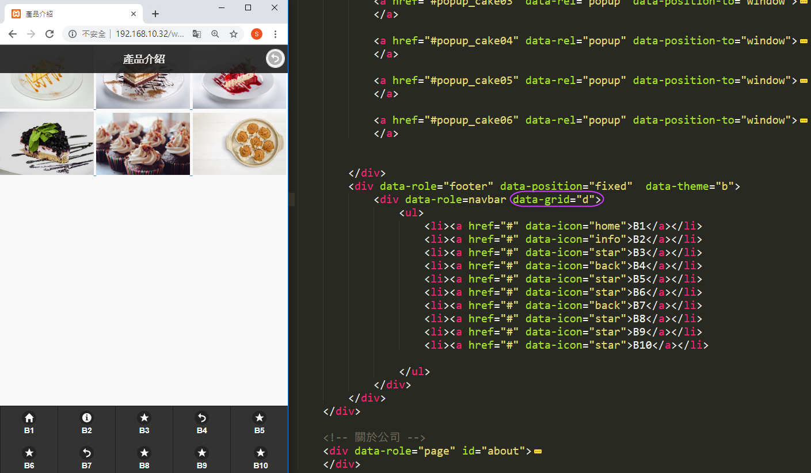Expand folded code for popup_cake06 link

(x=804, y=120)
